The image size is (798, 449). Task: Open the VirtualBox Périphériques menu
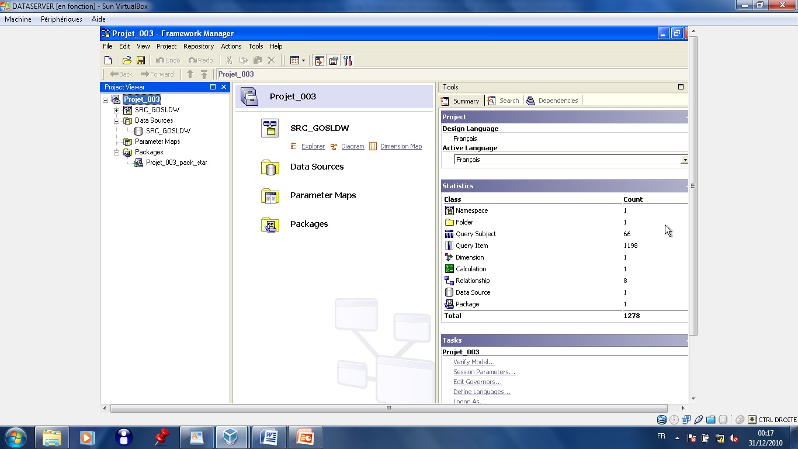coord(61,19)
